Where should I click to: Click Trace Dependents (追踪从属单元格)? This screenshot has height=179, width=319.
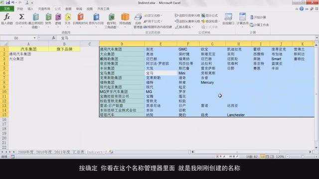tap(187, 21)
